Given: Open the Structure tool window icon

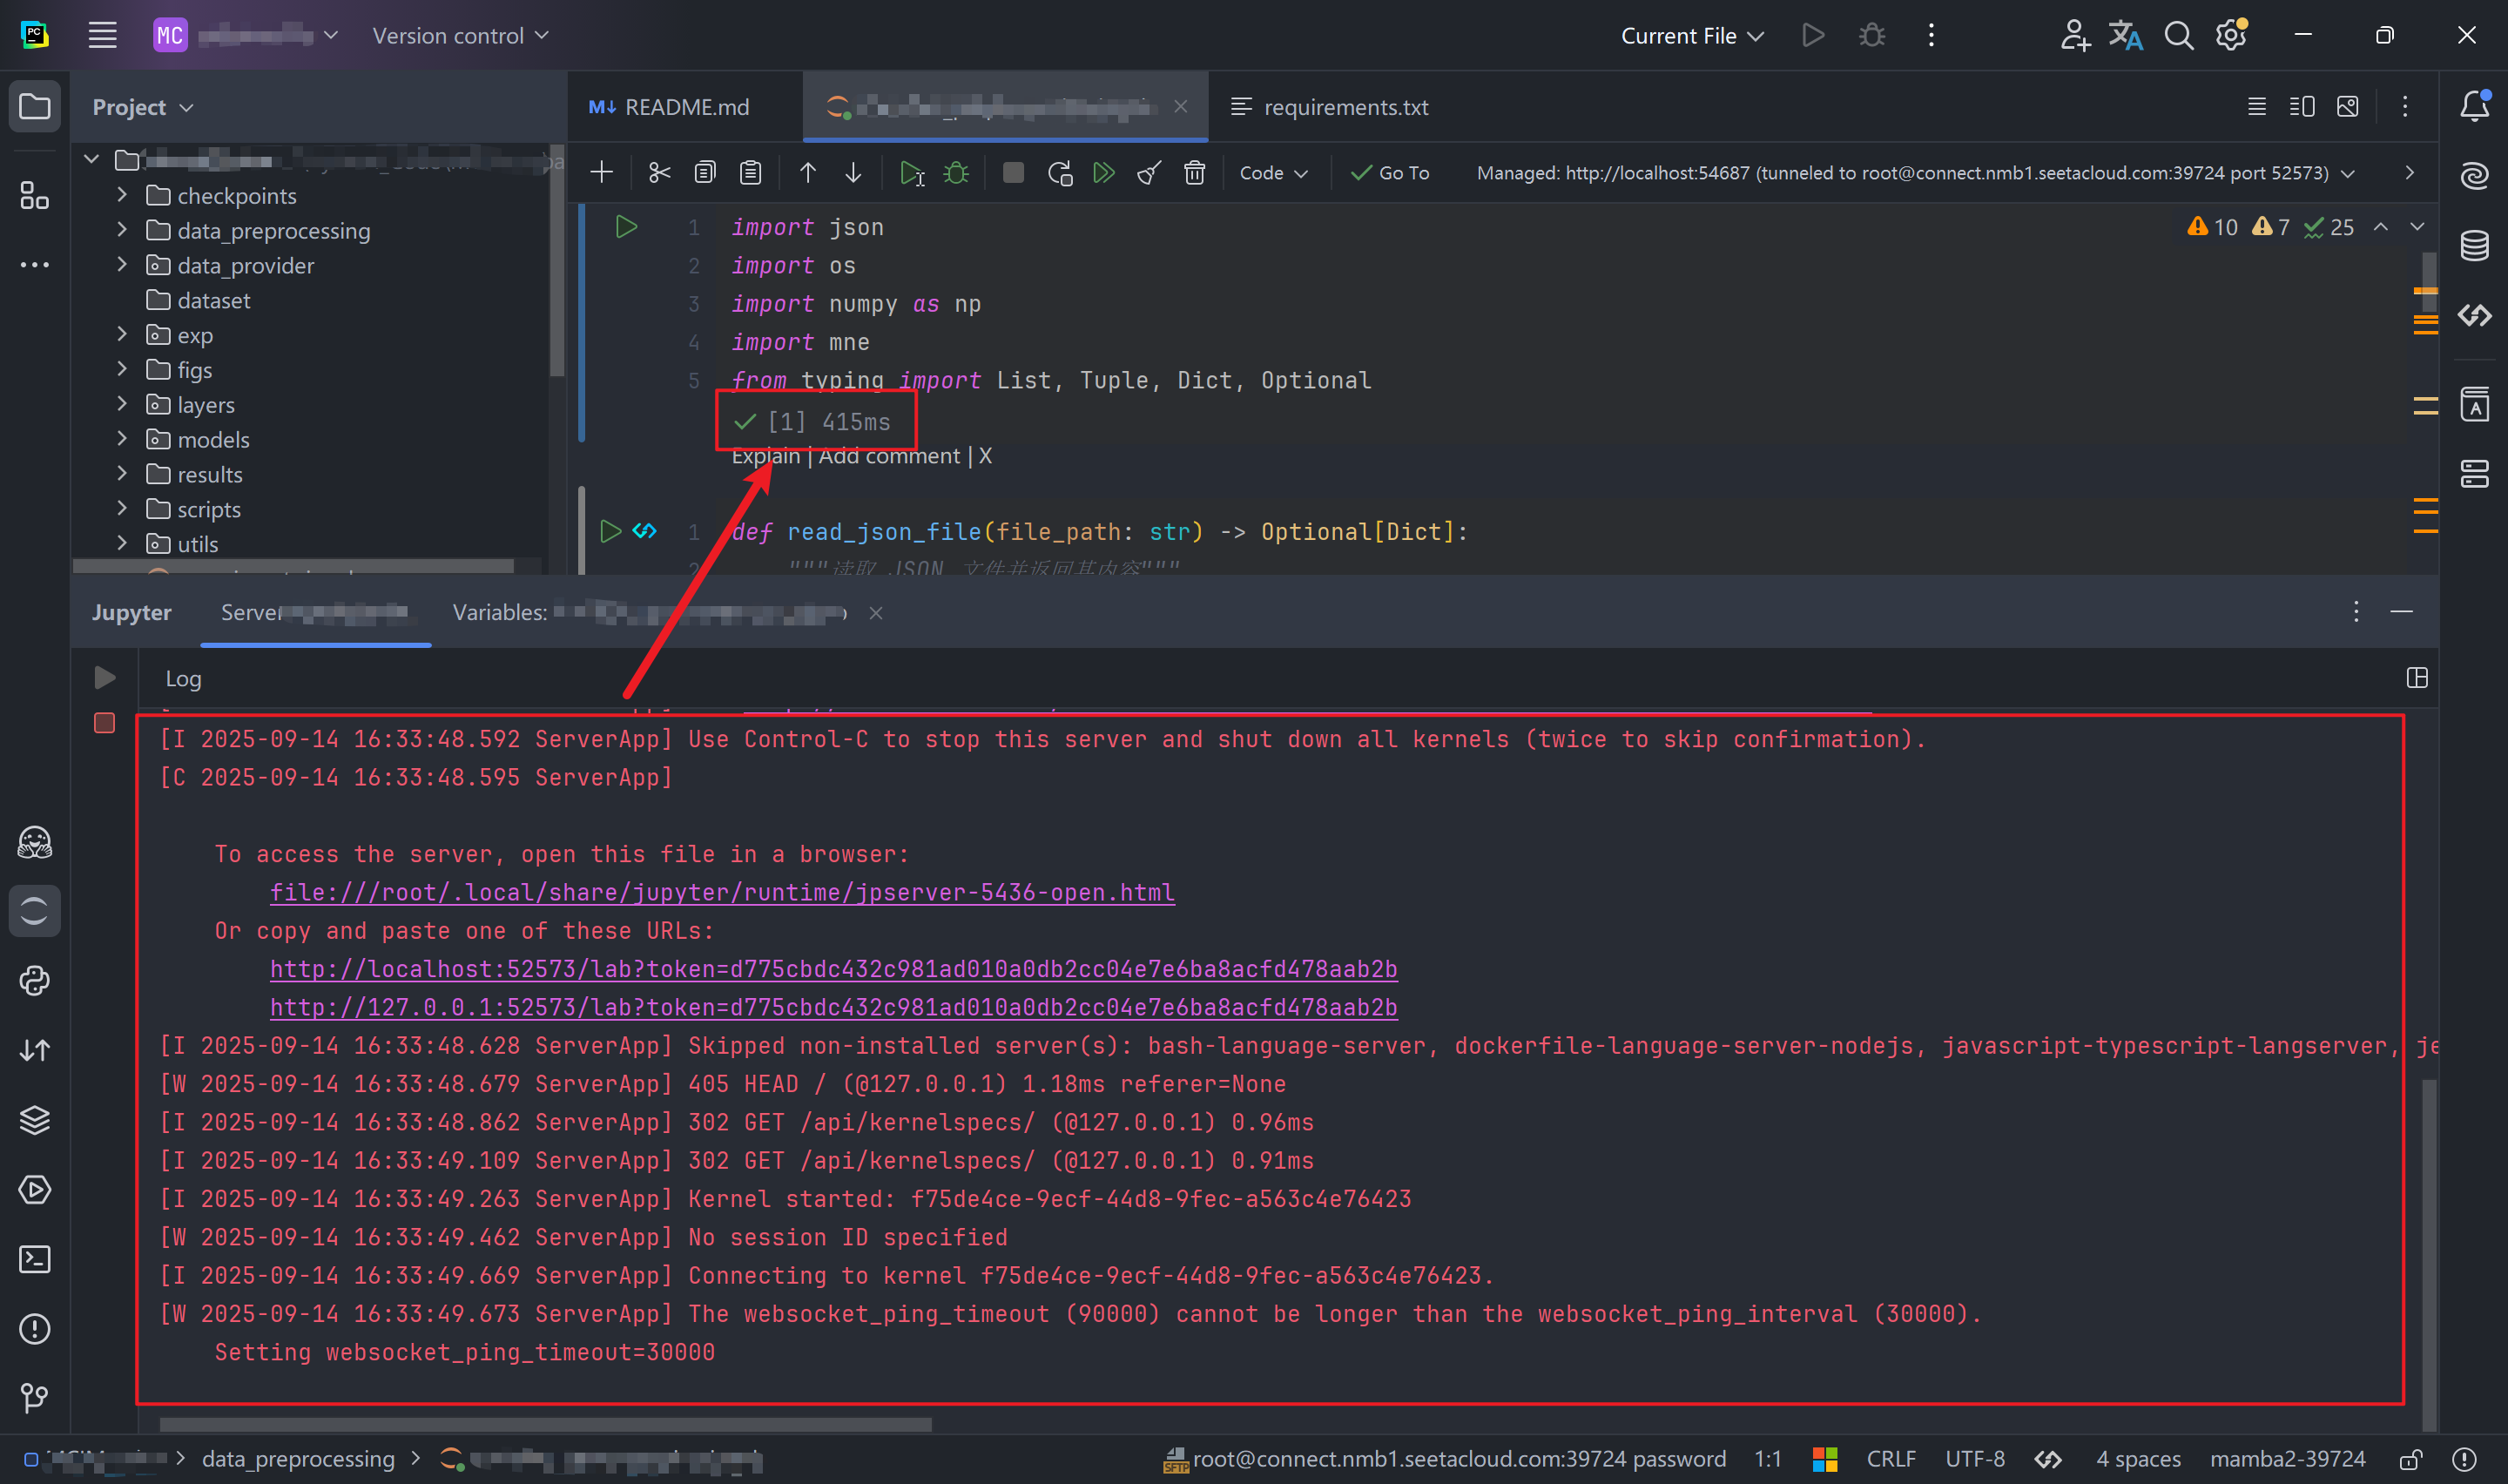Looking at the screenshot, I should tap(35, 196).
